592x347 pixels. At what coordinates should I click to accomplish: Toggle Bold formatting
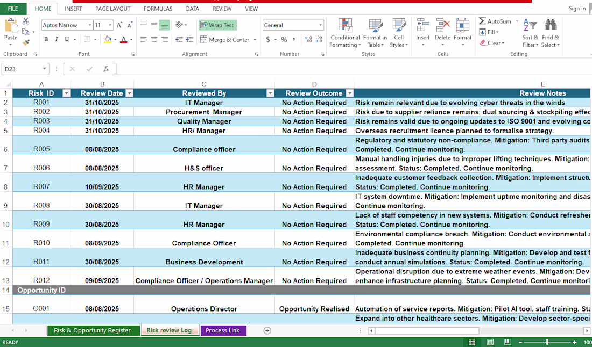click(46, 39)
